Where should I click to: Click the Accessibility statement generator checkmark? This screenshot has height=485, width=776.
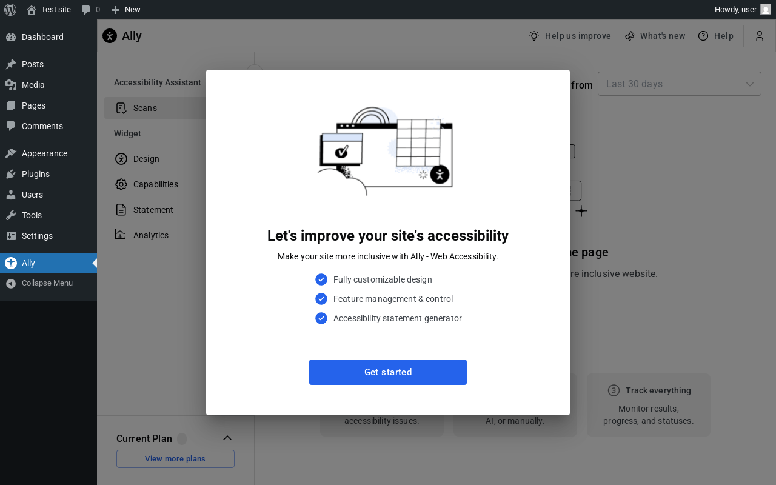click(321, 318)
